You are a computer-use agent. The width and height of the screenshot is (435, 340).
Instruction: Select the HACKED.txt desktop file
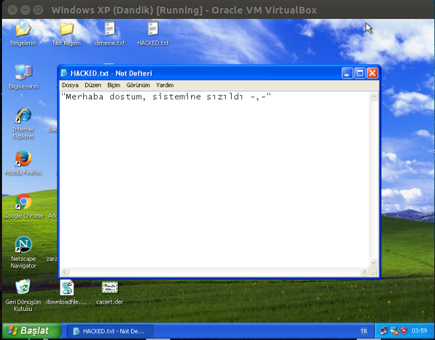(x=153, y=28)
